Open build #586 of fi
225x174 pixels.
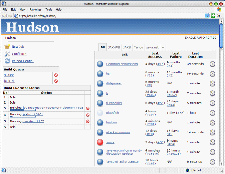point(150,95)
